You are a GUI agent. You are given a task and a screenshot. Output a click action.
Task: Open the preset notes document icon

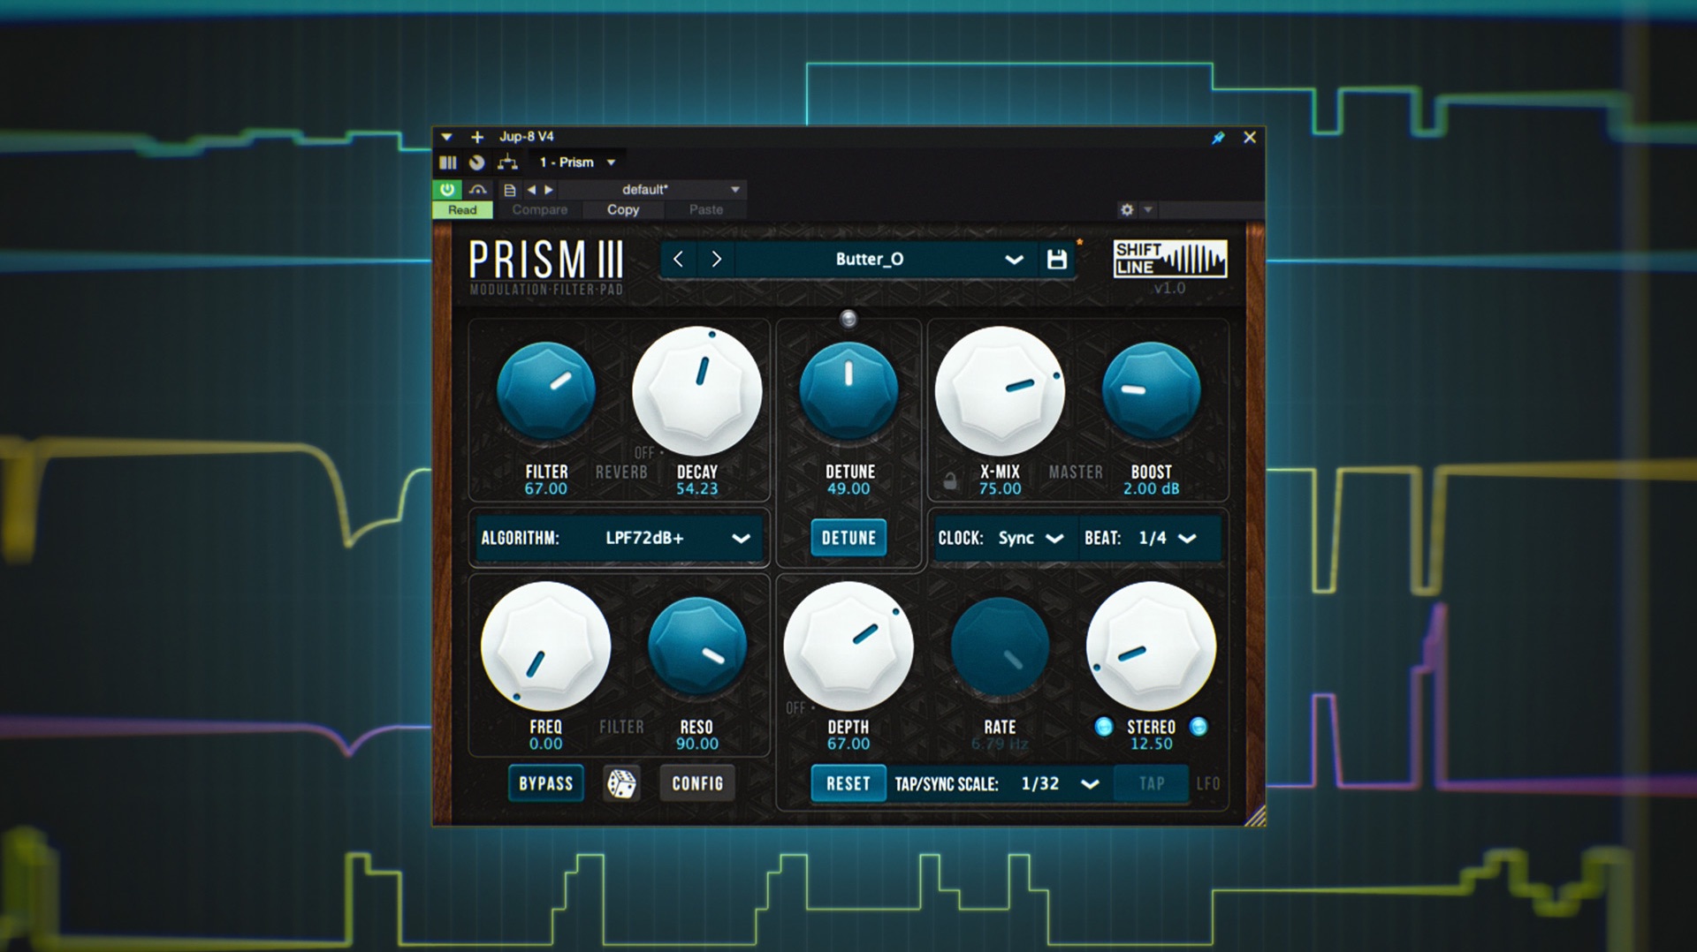coord(509,189)
